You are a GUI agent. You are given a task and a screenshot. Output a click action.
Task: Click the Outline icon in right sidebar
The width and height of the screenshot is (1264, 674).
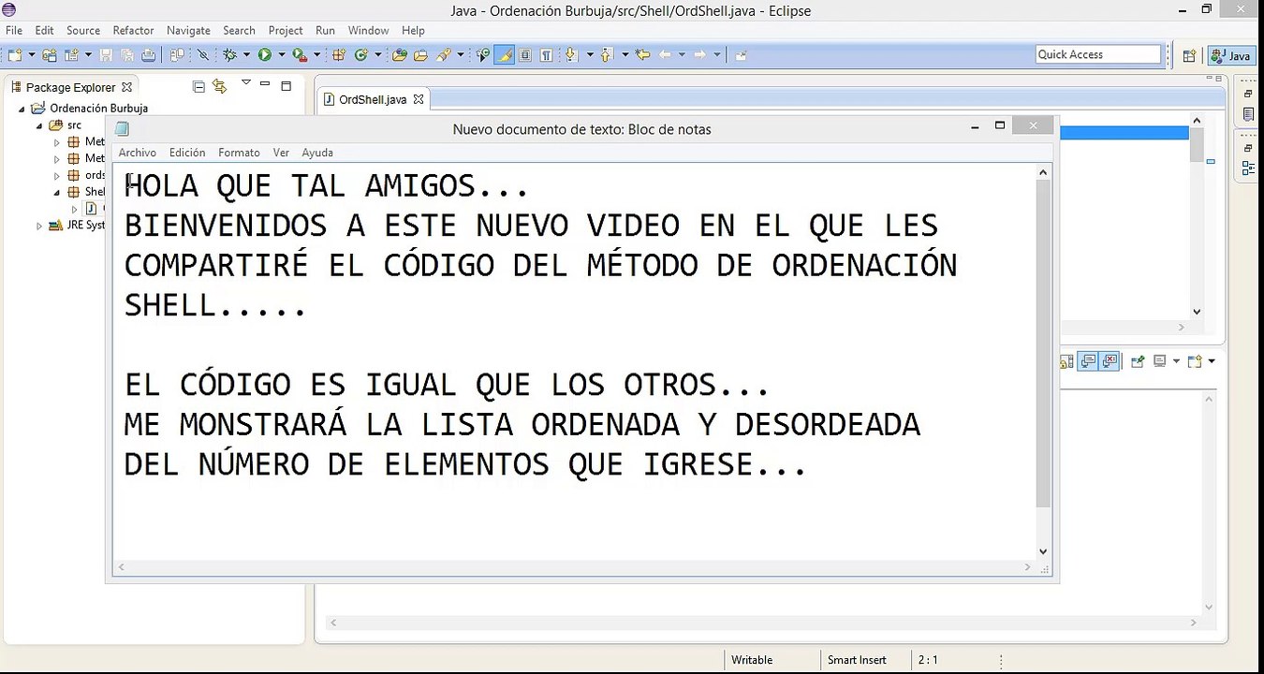point(1248,168)
